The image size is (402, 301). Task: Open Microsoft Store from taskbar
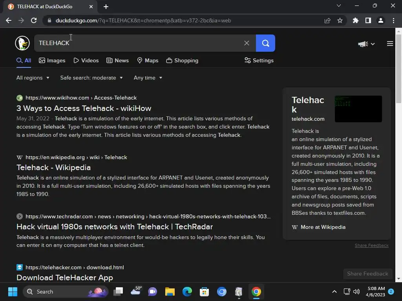coord(204,292)
